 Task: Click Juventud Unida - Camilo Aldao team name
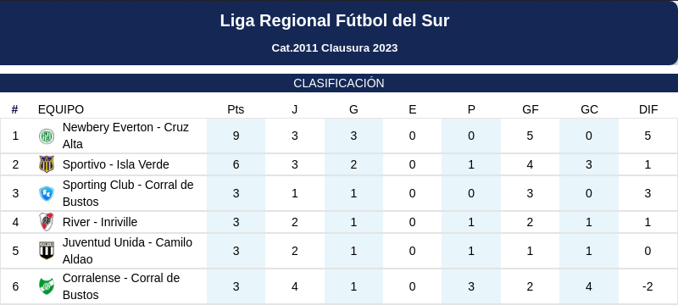tap(127, 251)
